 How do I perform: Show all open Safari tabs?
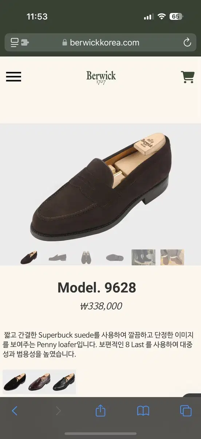(x=186, y=411)
